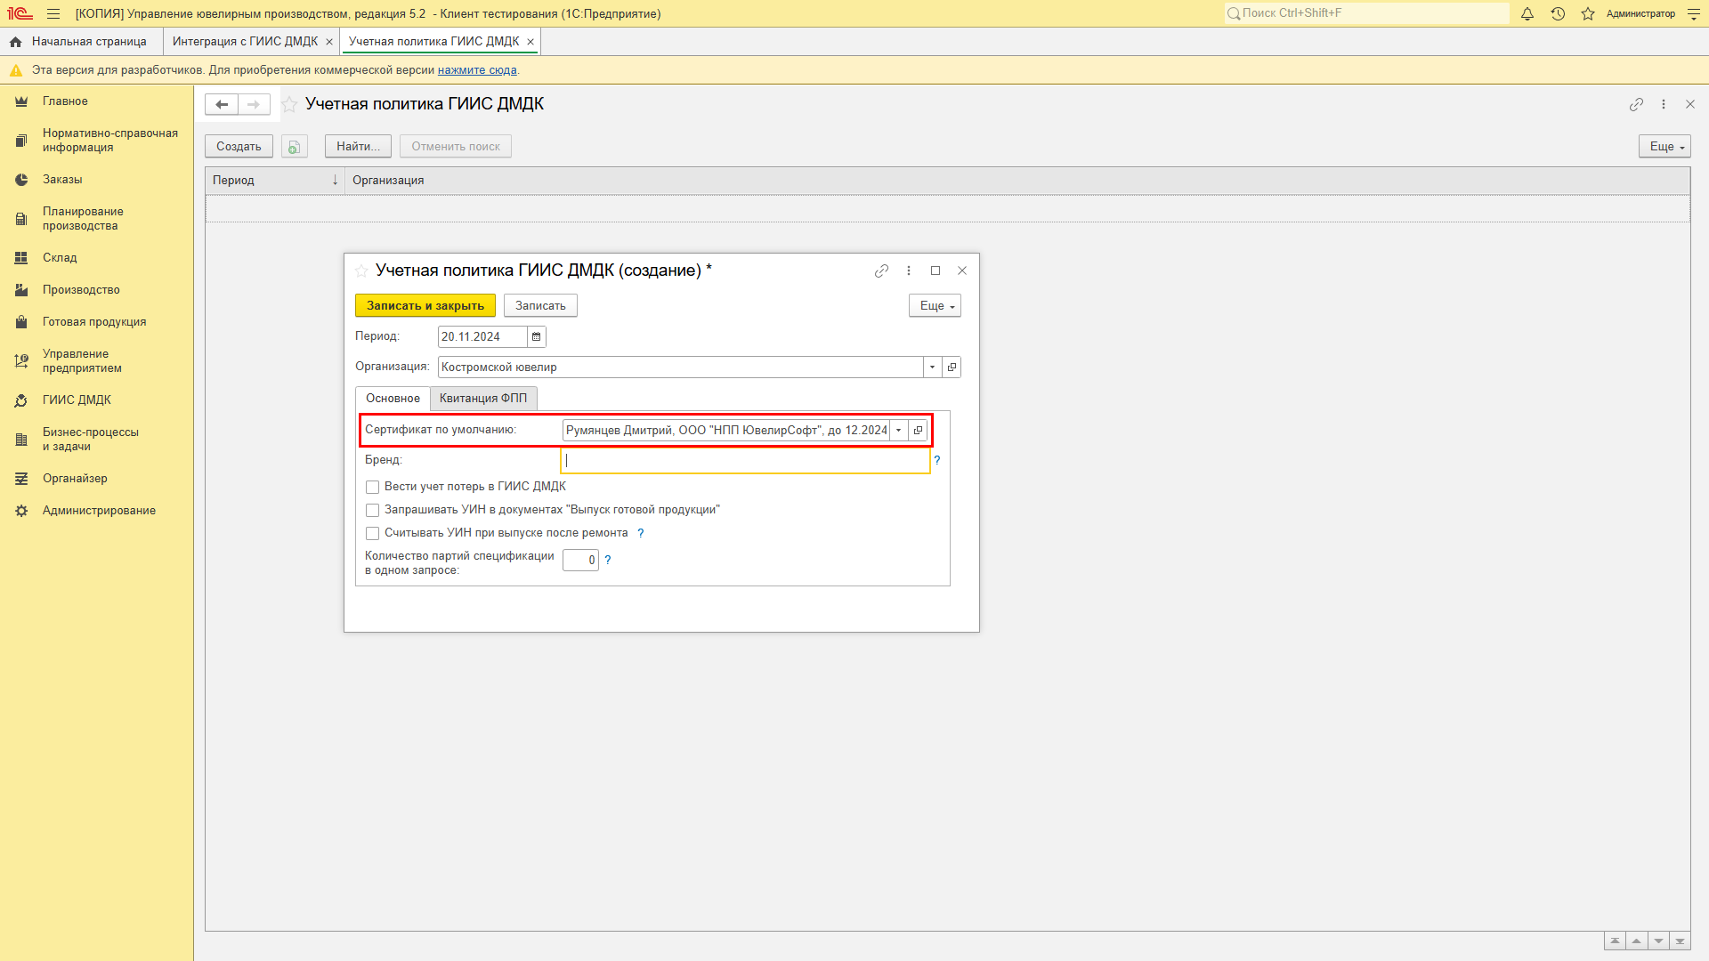This screenshot has height=961, width=1709.
Task: Click the Записать button
Action: (x=540, y=306)
